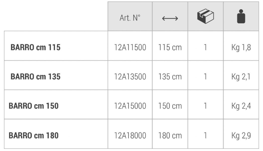Select the BARRO cm 150 row label

[34, 106]
